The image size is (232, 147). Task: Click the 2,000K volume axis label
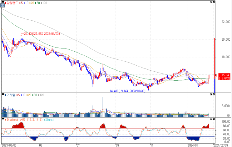(x=226, y=106)
